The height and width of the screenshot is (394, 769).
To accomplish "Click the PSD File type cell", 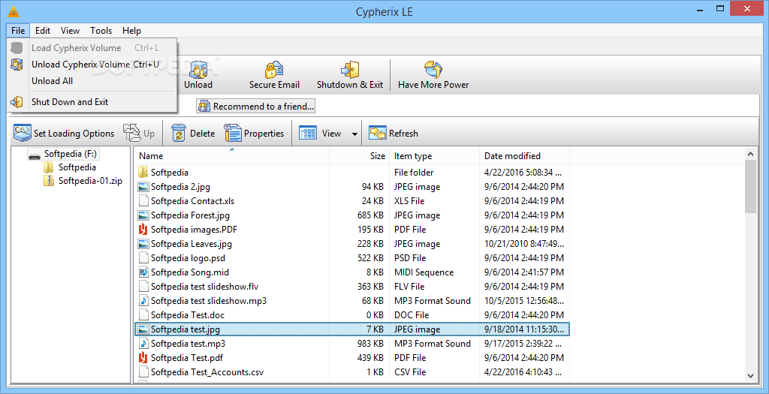I will pos(410,257).
